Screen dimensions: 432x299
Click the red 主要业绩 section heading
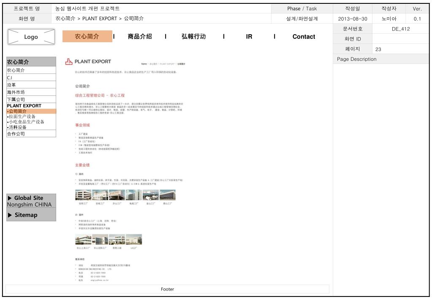point(82,165)
